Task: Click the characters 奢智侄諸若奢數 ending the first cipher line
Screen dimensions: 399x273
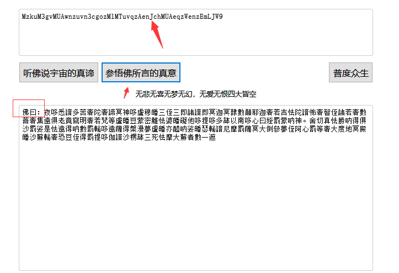Action: 341,112
